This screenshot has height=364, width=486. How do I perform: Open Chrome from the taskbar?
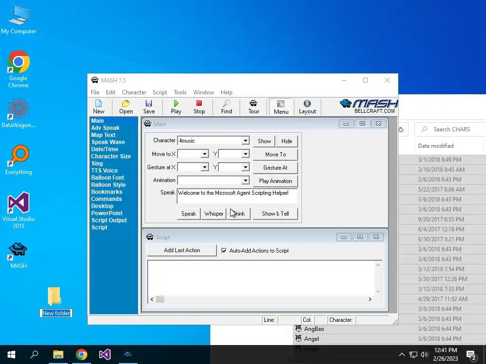click(x=82, y=355)
